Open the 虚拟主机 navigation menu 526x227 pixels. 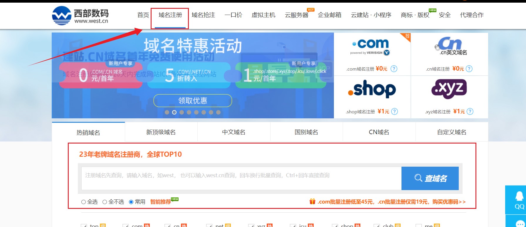[263, 15]
